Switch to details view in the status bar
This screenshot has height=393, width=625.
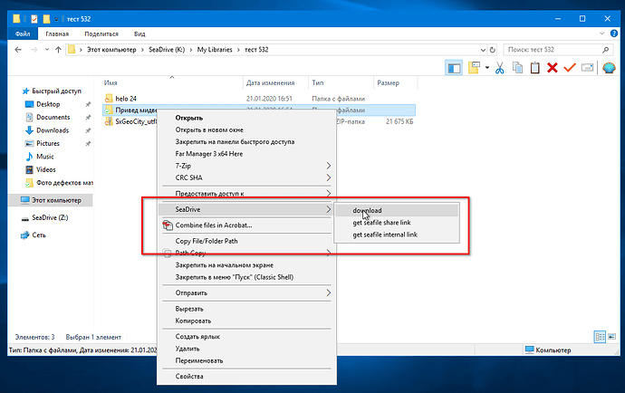pyautogui.click(x=600, y=337)
